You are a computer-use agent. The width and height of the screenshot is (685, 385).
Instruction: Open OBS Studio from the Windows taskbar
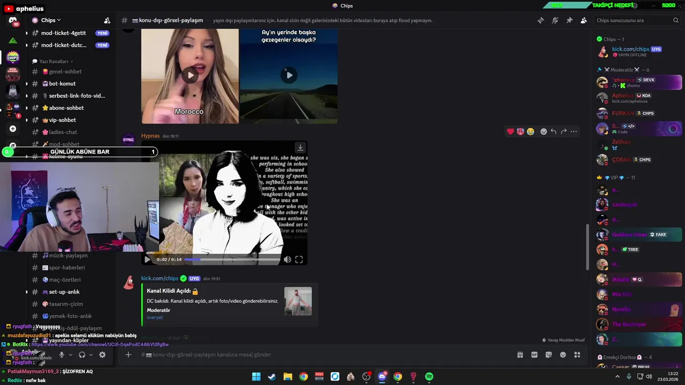366,376
